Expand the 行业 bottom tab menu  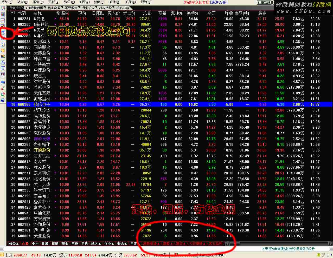point(109,244)
